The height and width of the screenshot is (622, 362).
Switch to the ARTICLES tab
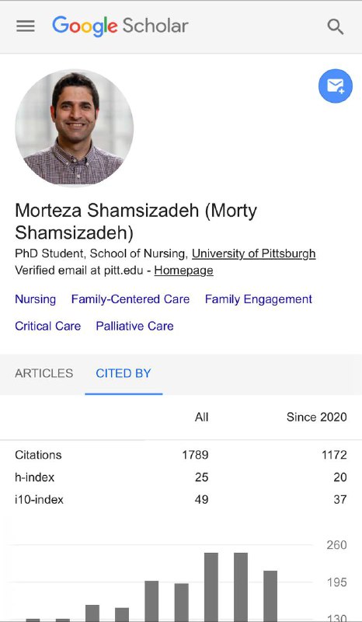pos(44,373)
